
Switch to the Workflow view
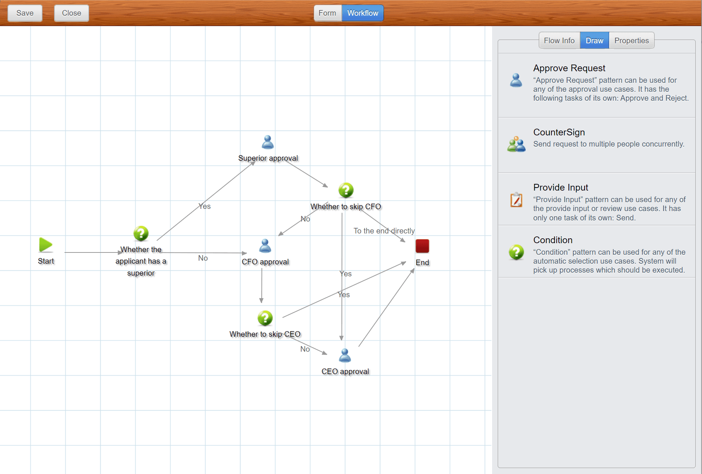[x=362, y=13]
